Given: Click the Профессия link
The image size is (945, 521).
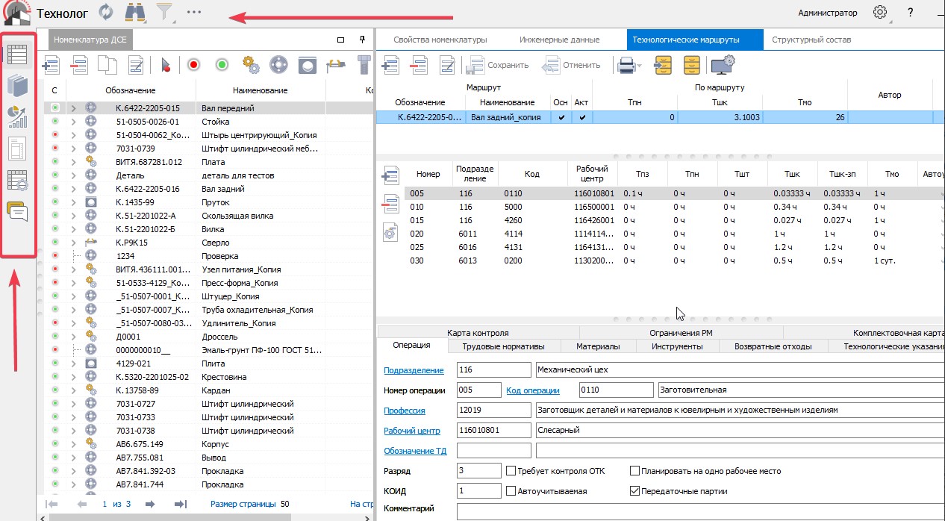Looking at the screenshot, I should (x=405, y=411).
